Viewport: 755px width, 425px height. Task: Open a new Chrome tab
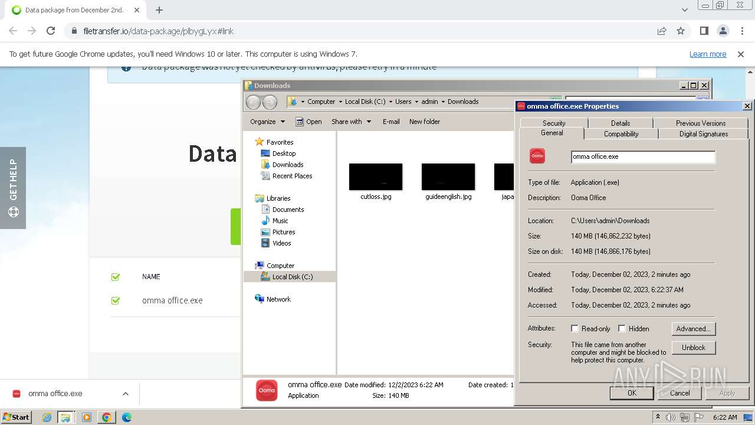(x=159, y=10)
